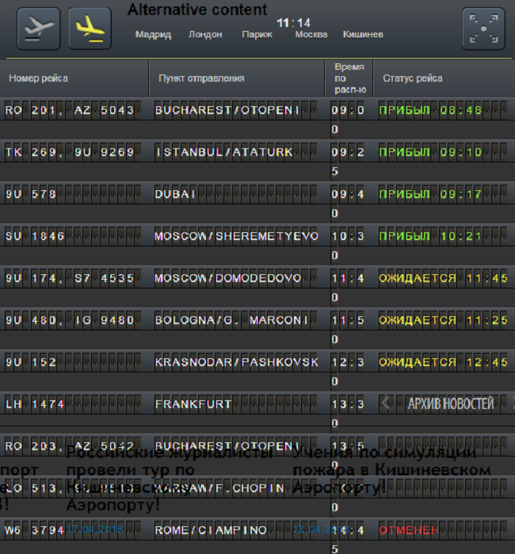
Task: Click status ПРИБЫЛ 09:10
Action: click(x=430, y=152)
